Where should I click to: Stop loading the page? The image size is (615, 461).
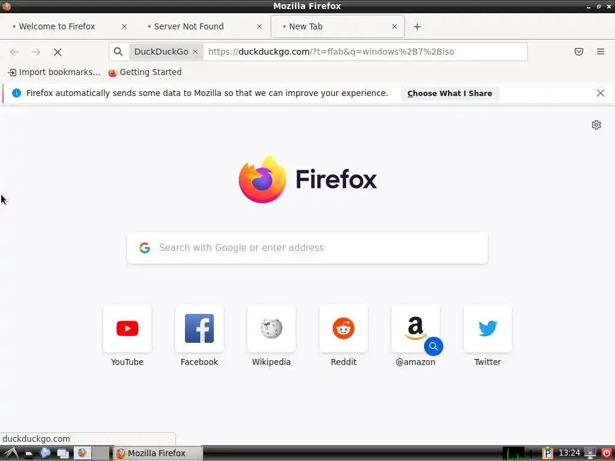tap(58, 52)
